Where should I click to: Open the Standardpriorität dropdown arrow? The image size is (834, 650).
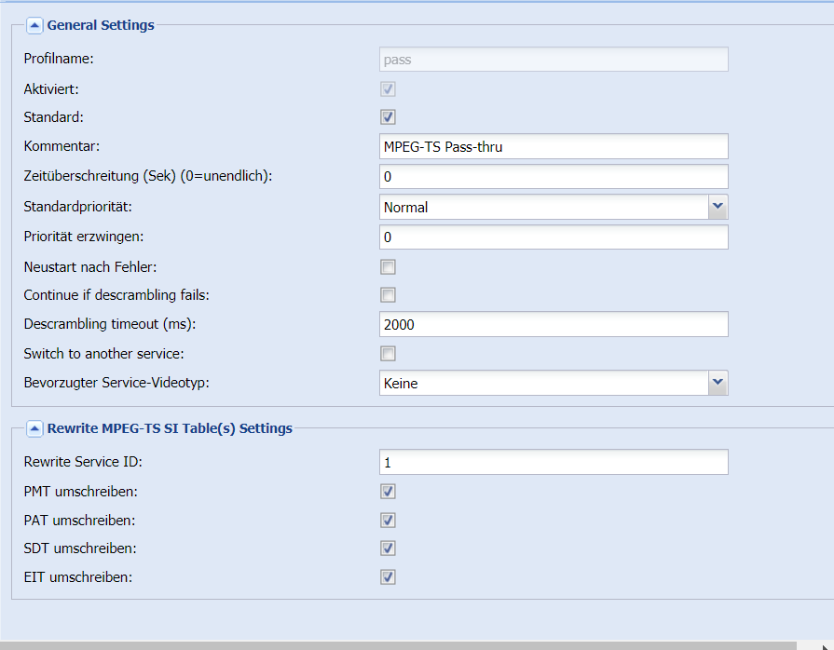click(718, 207)
